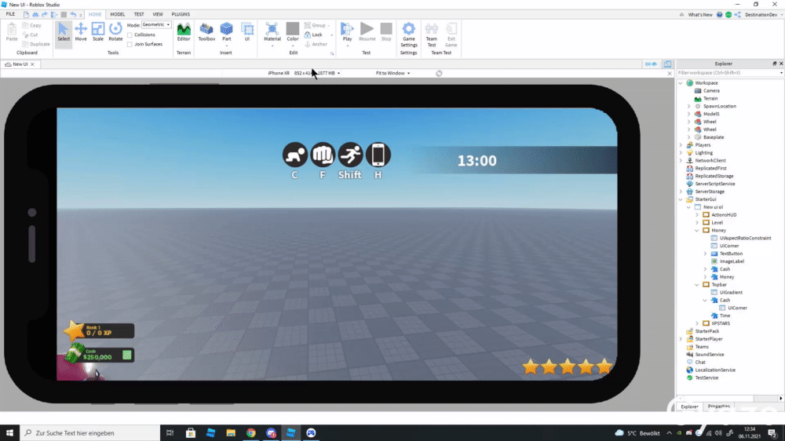Insert a Part
The image size is (785, 441).
[x=226, y=32]
